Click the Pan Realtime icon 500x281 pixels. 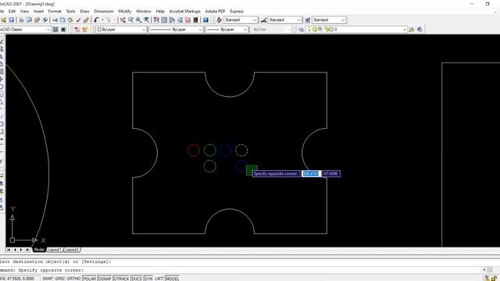123,20
